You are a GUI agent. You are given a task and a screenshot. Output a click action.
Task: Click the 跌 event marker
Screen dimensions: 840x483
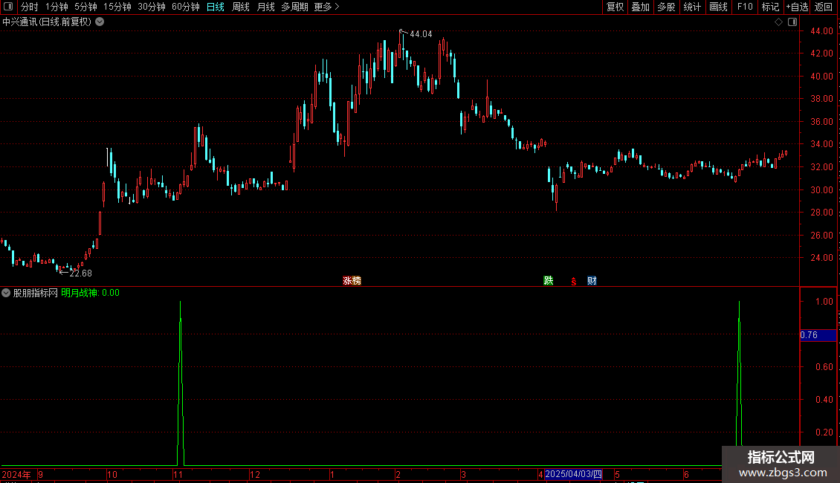click(x=548, y=281)
